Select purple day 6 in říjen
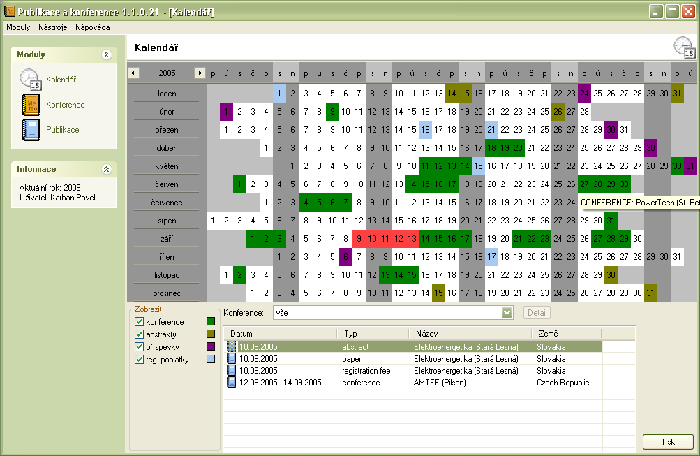Screen dimensions: 700x456 click(x=345, y=257)
